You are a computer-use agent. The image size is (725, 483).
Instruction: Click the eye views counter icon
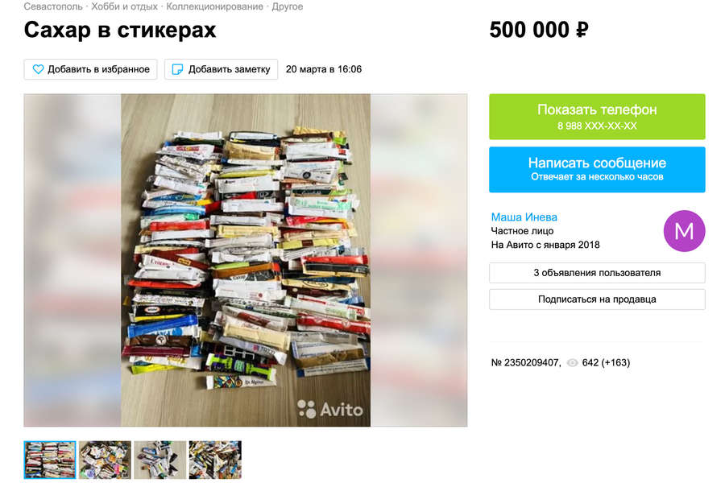(573, 363)
